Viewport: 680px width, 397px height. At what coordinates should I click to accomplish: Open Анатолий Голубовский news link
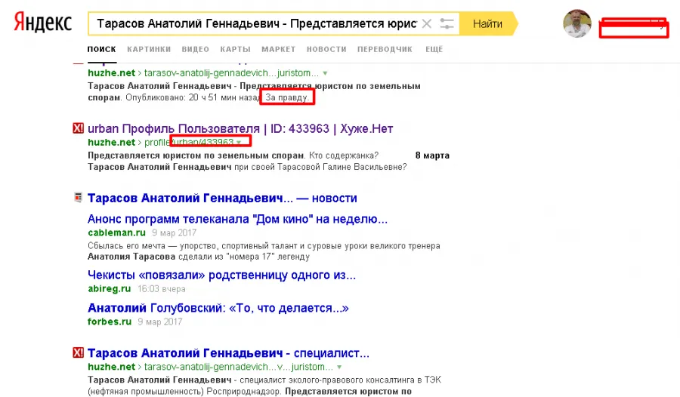(218, 308)
